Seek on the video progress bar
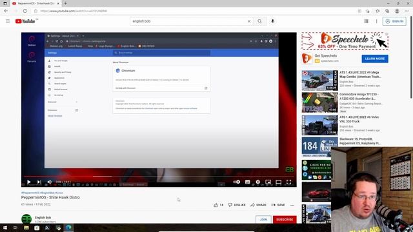413x232 pixels. [x=159, y=176]
